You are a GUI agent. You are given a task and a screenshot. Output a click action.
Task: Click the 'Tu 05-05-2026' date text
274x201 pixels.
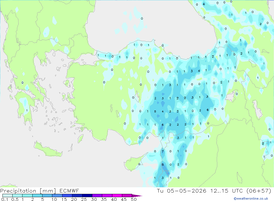point(182,191)
